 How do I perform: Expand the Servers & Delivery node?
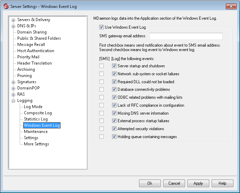(13, 20)
